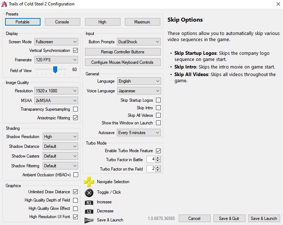Open the MSAA dropdown
Image resolution: width=283 pixels, height=225 pixels.
(56, 100)
